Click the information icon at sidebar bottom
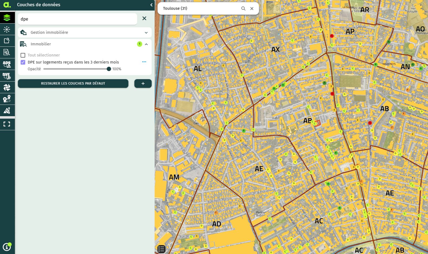Screen dimensions: 428x254 pyautogui.click(x=7, y=247)
